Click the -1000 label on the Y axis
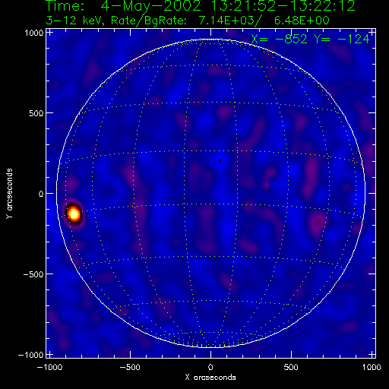 30,355
